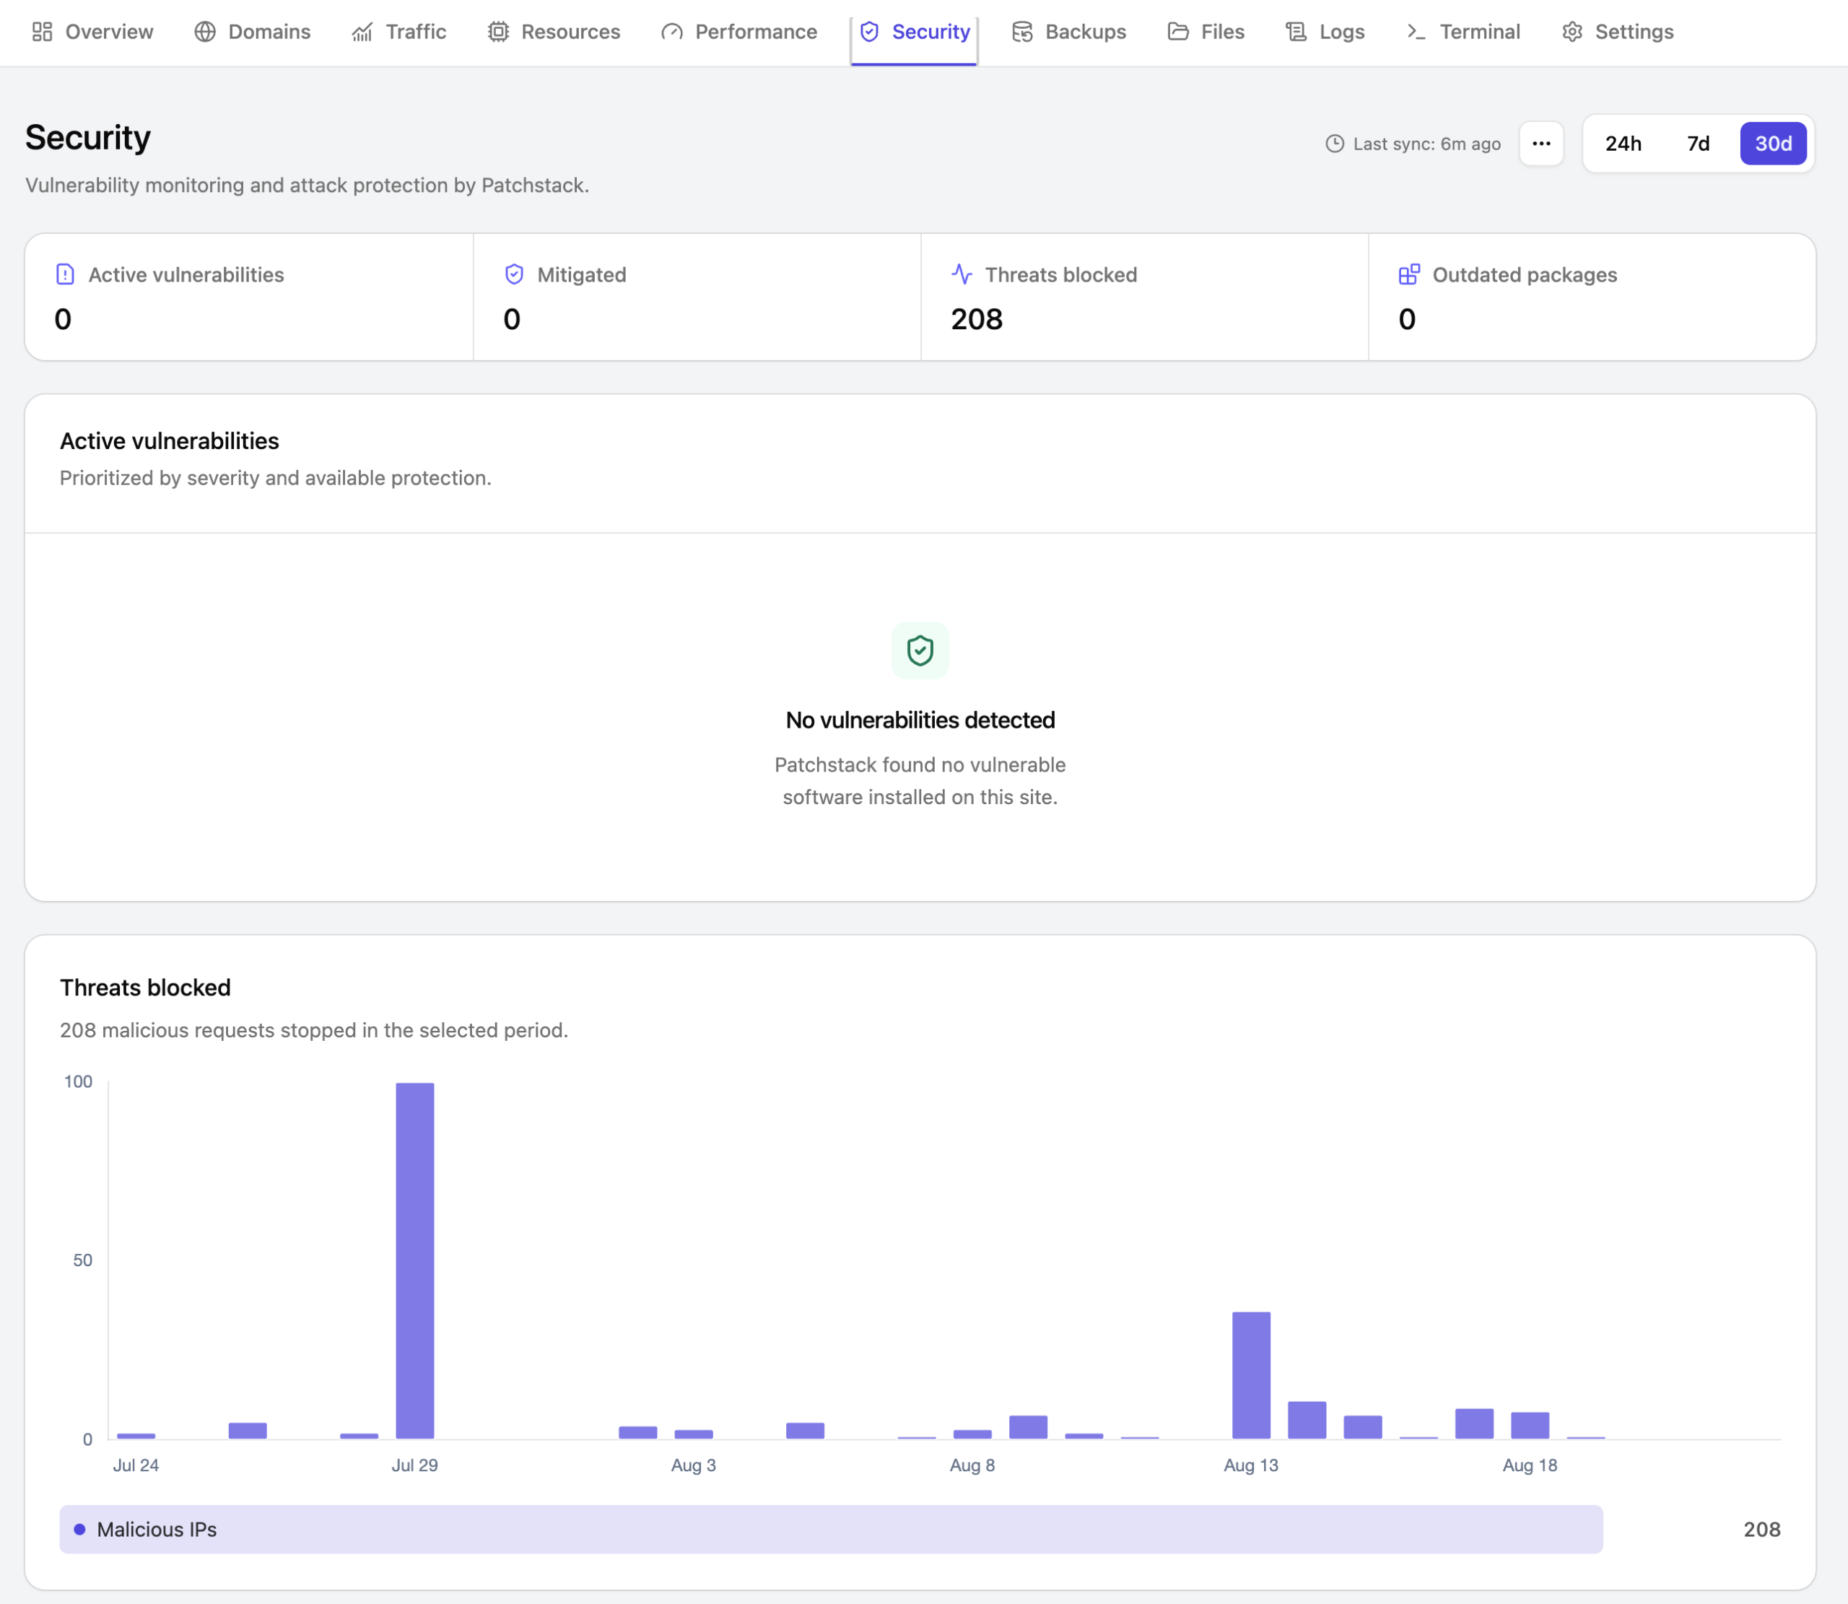The height and width of the screenshot is (1604, 1848).
Task: Click the Traffic chart icon
Action: [x=362, y=32]
